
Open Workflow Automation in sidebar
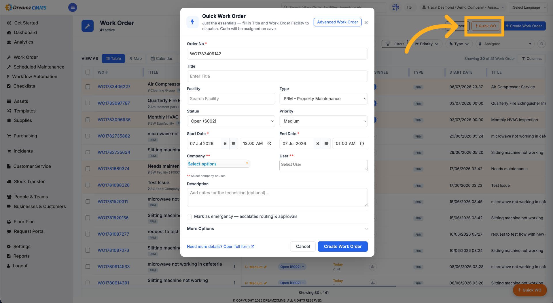(x=35, y=77)
